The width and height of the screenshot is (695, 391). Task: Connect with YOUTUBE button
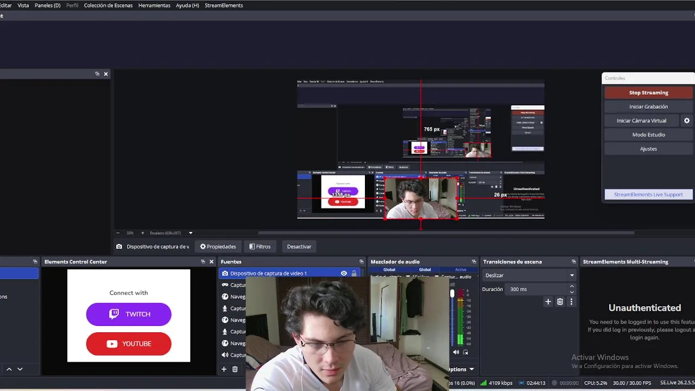[129, 344]
